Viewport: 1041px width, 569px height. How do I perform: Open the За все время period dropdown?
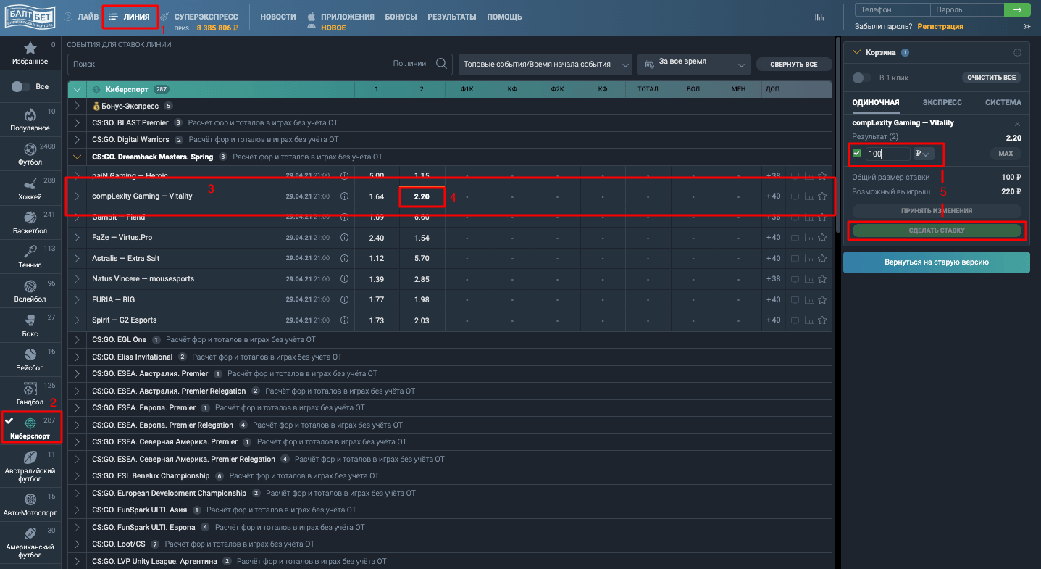[693, 65]
